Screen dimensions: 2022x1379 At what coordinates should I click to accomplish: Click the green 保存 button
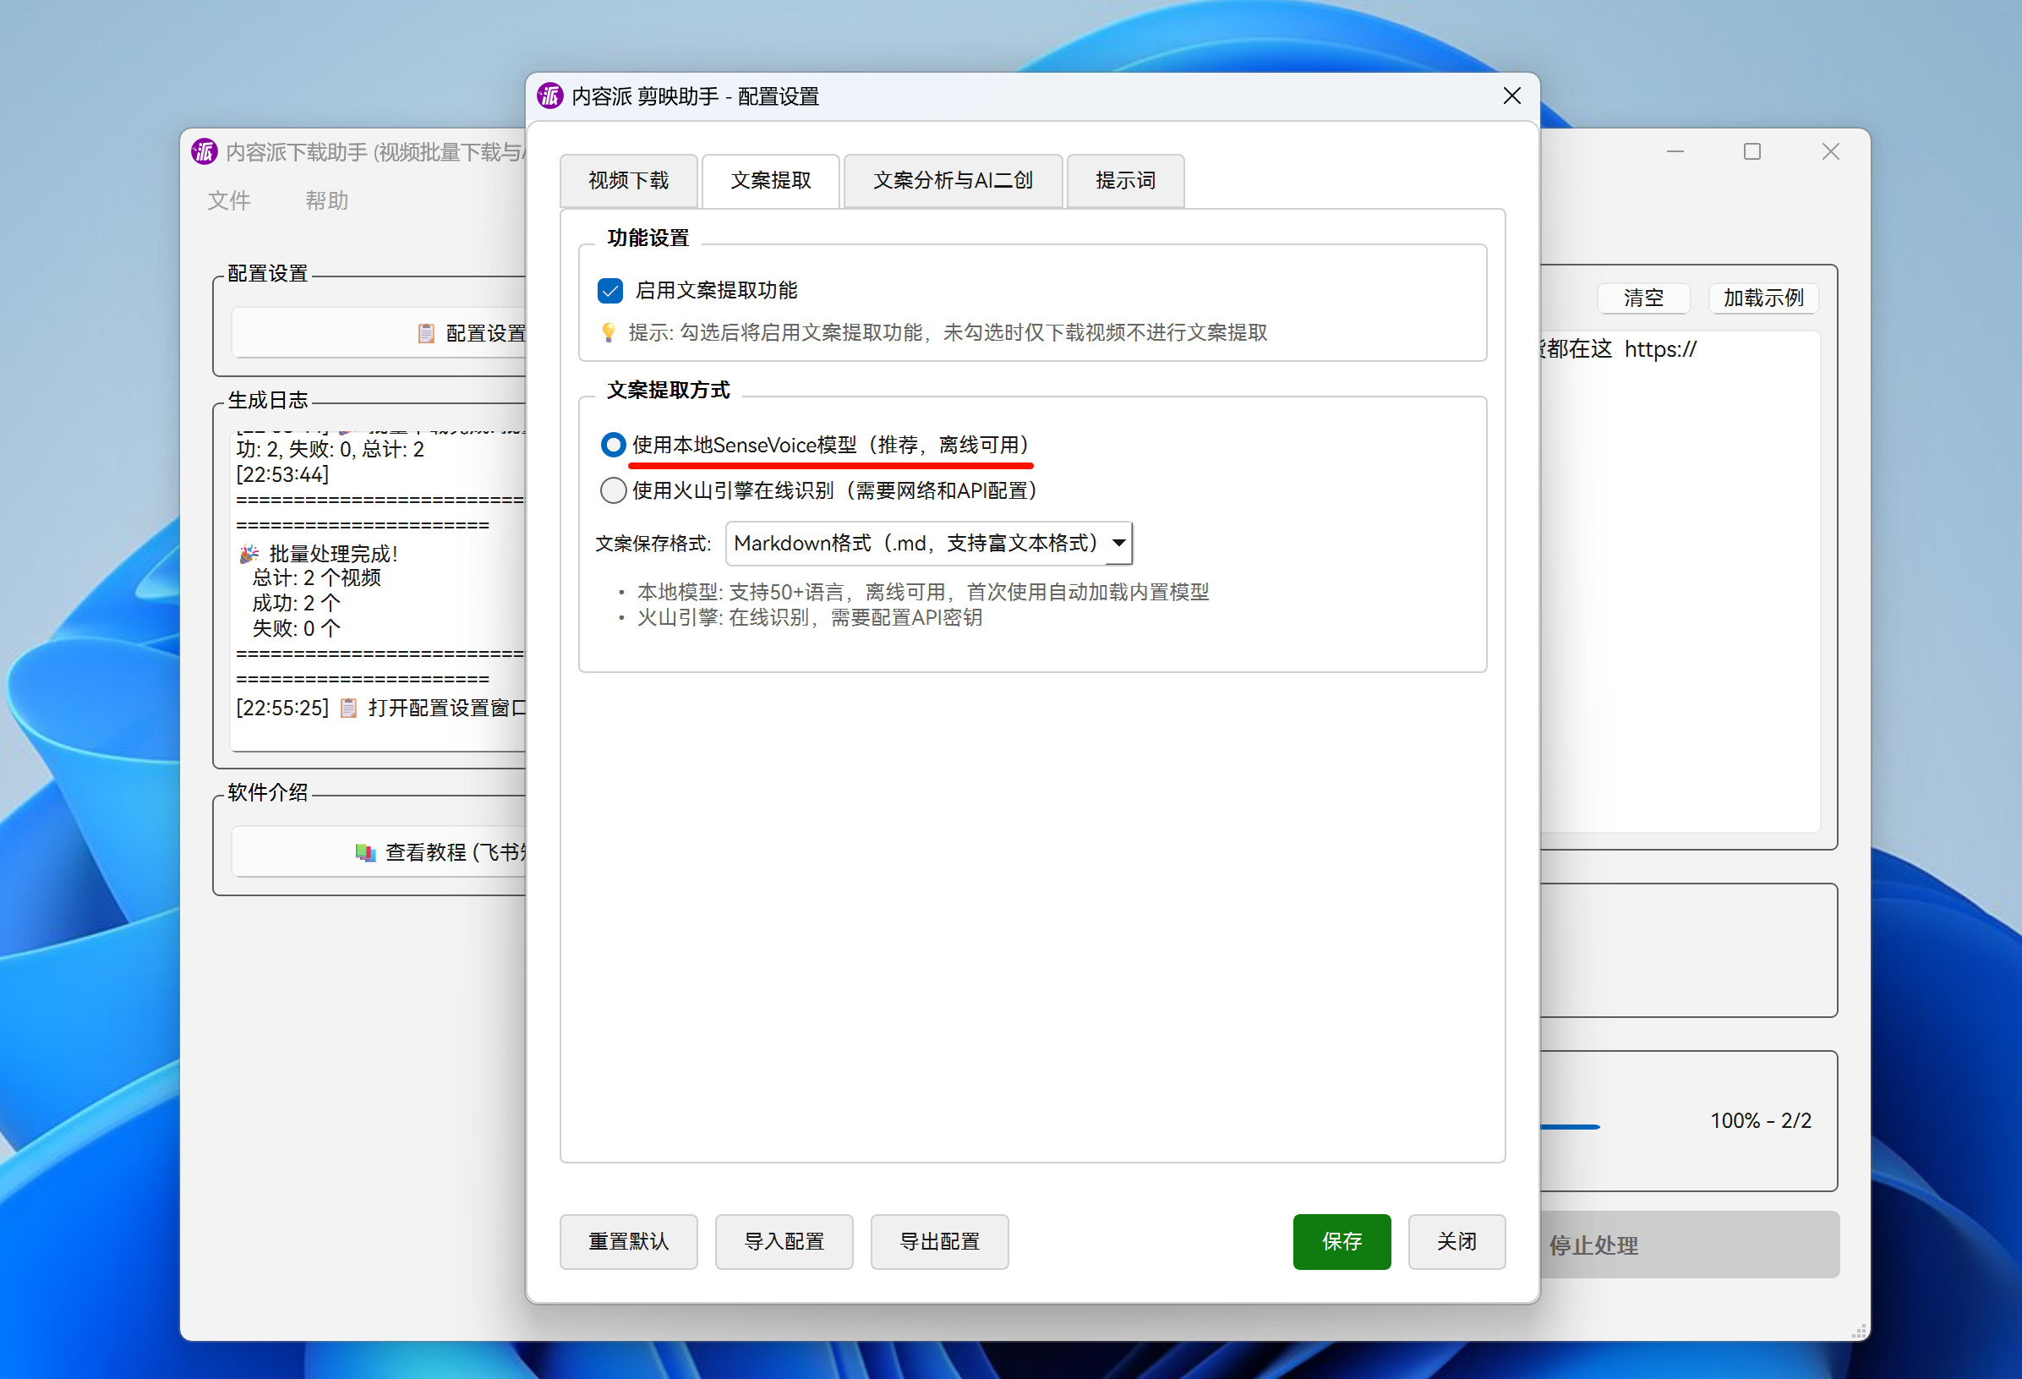point(1341,1241)
